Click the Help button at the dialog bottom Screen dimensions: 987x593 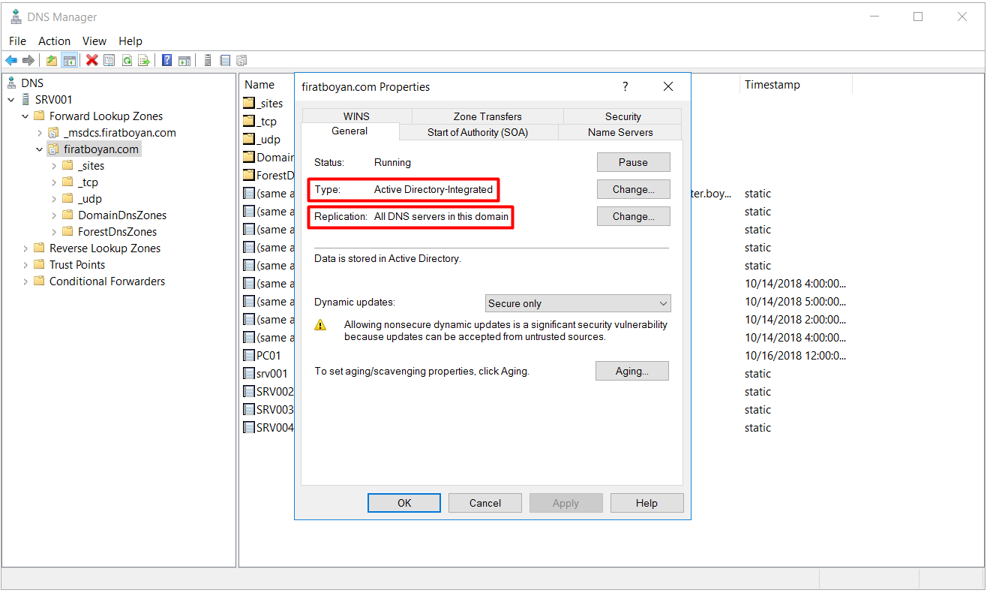point(646,503)
